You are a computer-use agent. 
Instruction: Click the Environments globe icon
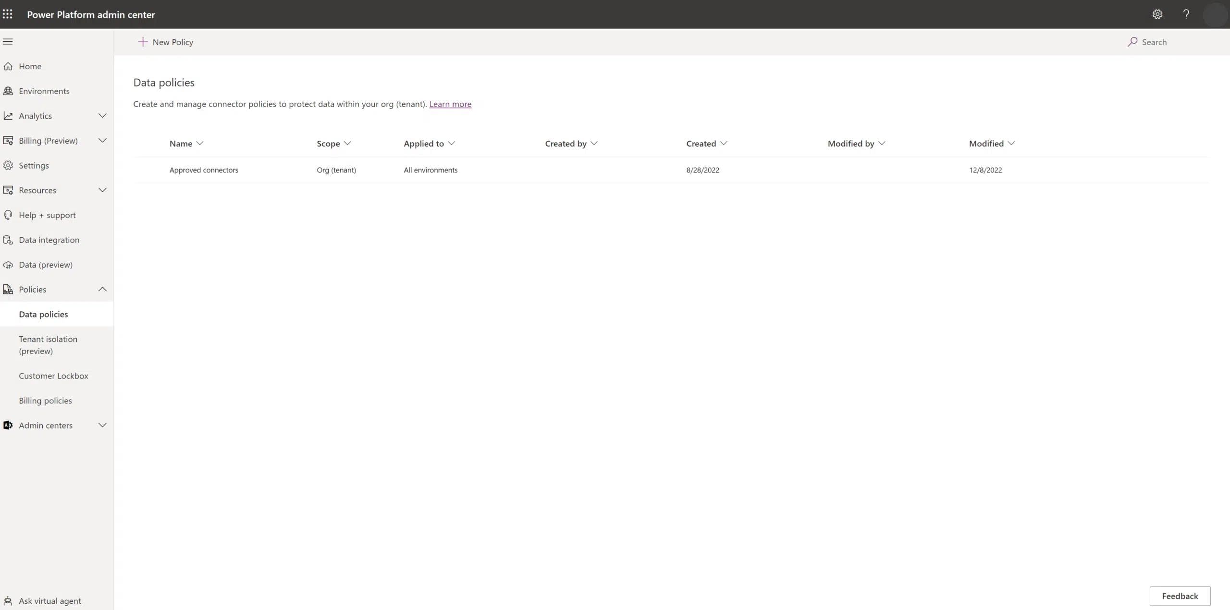(8, 91)
